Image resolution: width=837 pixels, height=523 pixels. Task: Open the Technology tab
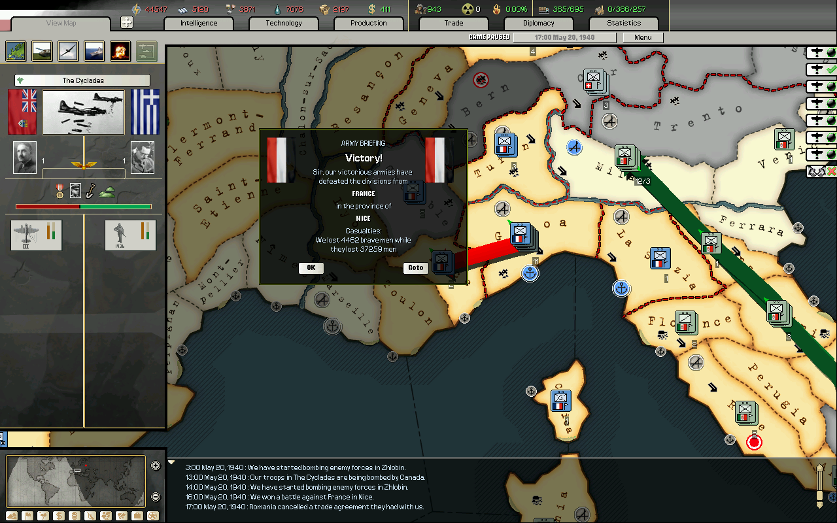284,23
